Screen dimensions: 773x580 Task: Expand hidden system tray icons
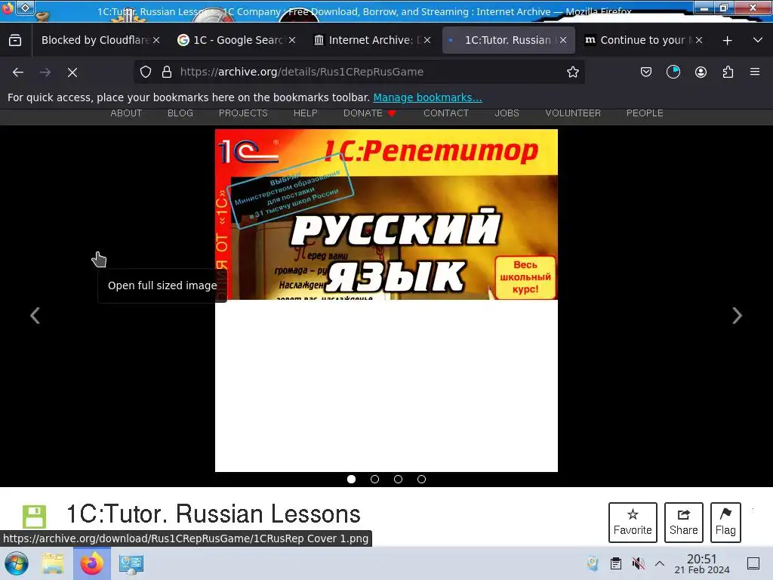click(660, 563)
